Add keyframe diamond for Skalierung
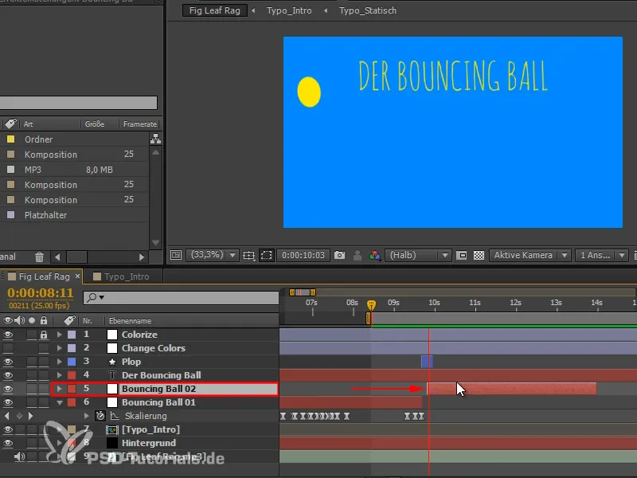Screen dimensions: 637x478 (x=19, y=416)
